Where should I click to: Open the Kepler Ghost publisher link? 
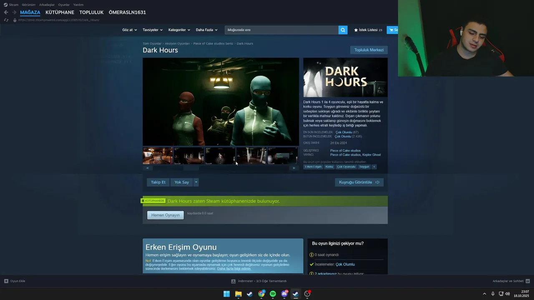(x=371, y=155)
